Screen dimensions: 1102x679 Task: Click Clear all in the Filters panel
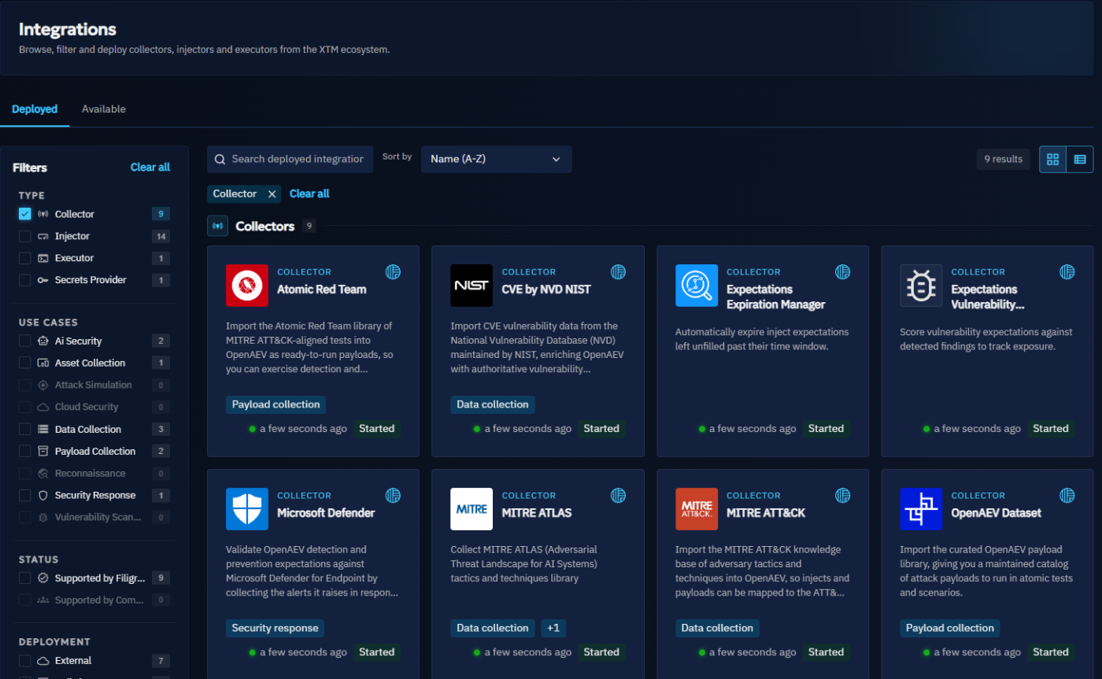coord(150,168)
